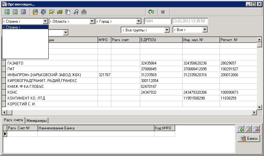Click the paperclip attachments toolbar icon
Screen dimensions: 264x156
click(68, 12)
